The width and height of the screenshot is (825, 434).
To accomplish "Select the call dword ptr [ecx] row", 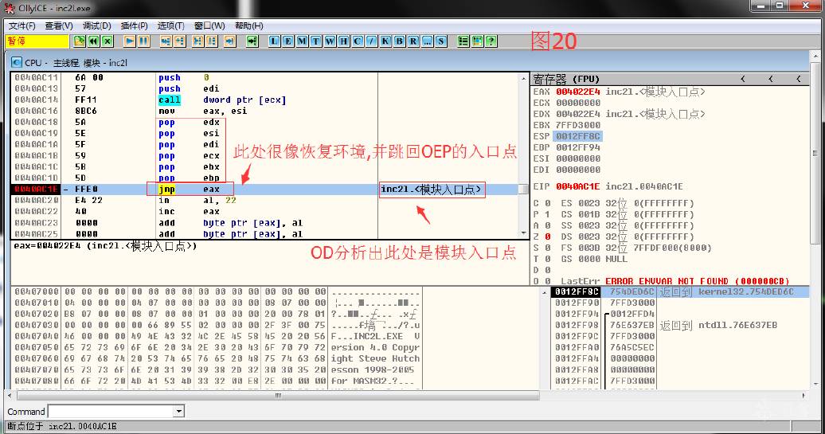I will [x=264, y=100].
